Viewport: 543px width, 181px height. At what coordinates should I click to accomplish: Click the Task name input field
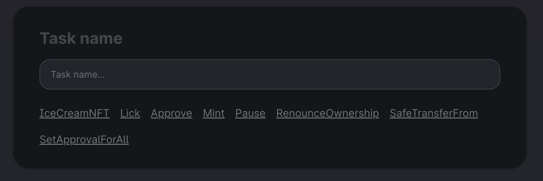(x=270, y=74)
